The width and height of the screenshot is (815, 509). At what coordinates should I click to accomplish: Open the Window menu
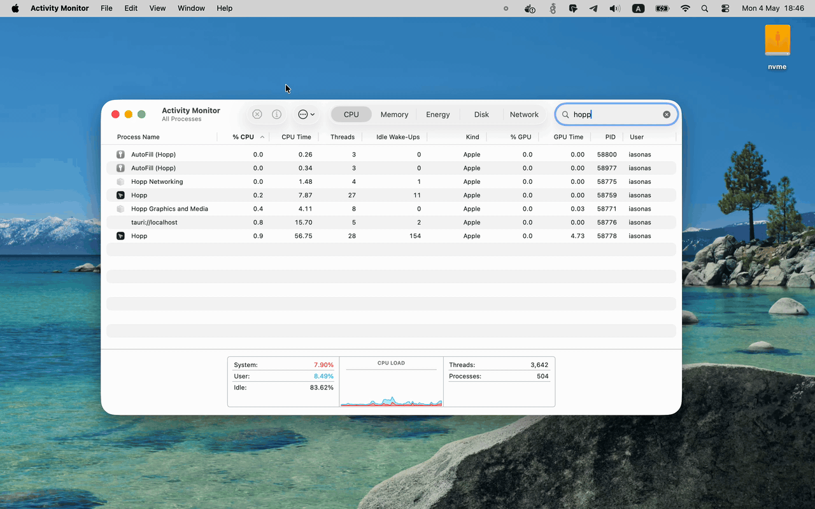point(191,8)
